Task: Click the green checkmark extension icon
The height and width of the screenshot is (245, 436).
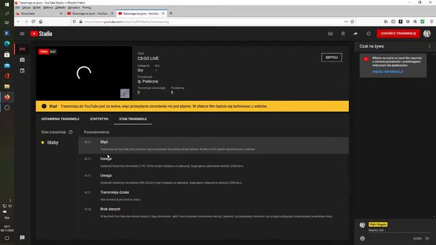Action: tap(422, 22)
